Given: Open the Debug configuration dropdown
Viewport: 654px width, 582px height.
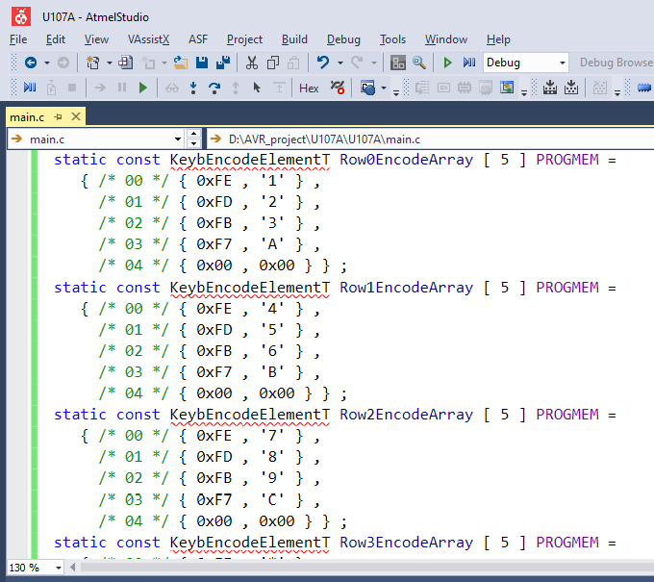Looking at the screenshot, I should click(563, 63).
